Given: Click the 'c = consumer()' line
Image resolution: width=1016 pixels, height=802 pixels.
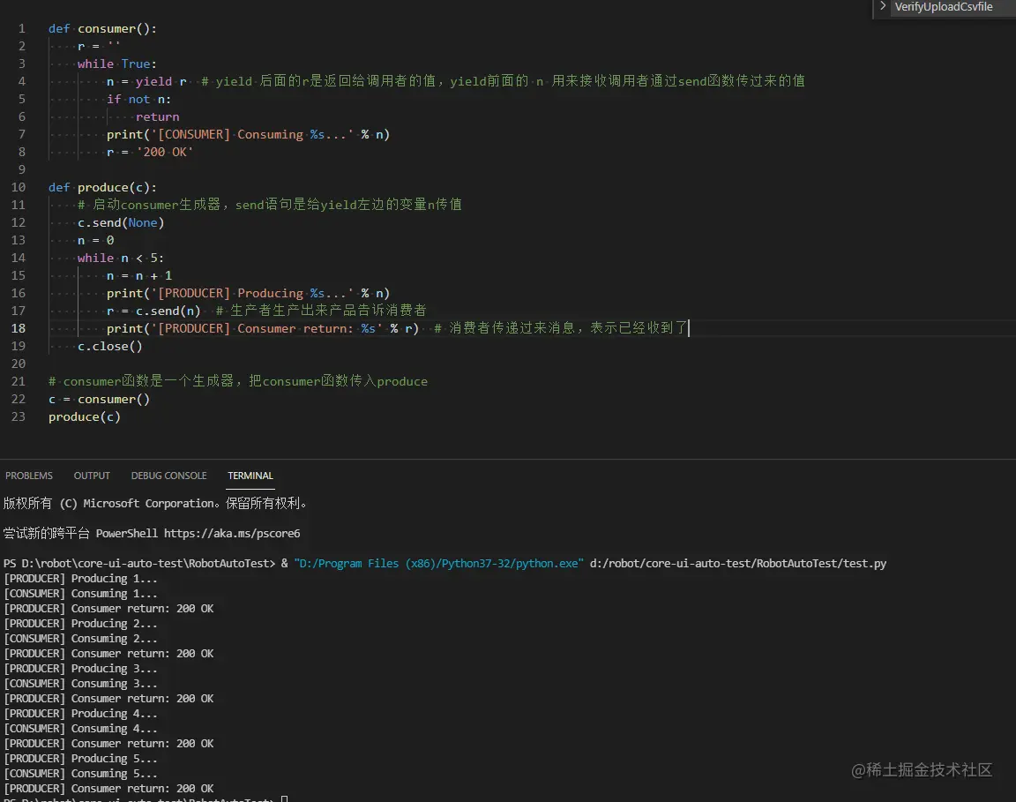Looking at the screenshot, I should point(99,400).
